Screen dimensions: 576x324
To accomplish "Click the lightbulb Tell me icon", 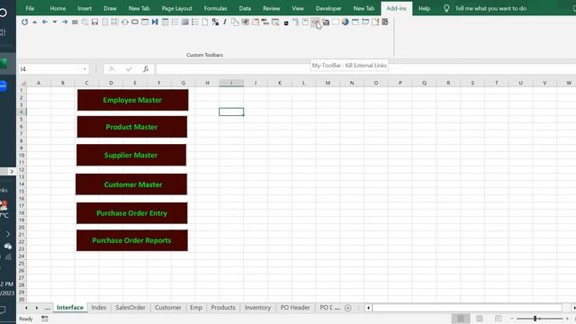I will (x=446, y=8).
